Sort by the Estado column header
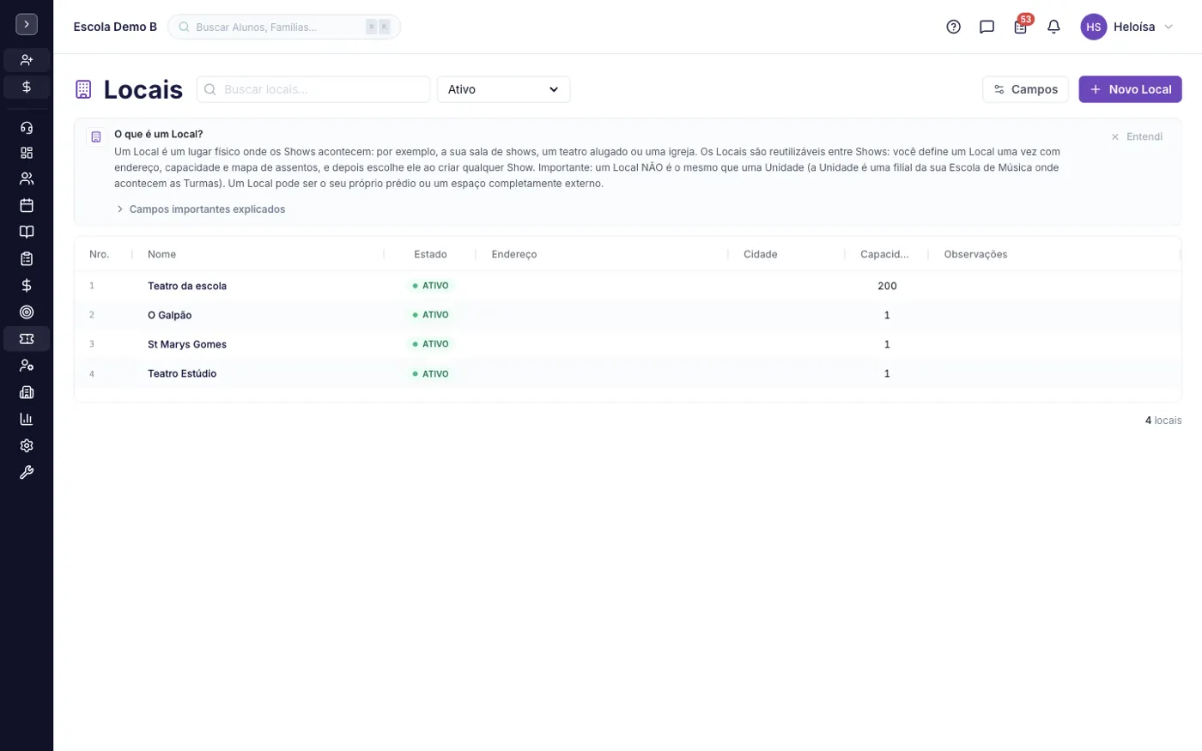The height and width of the screenshot is (751, 1202). coord(430,254)
